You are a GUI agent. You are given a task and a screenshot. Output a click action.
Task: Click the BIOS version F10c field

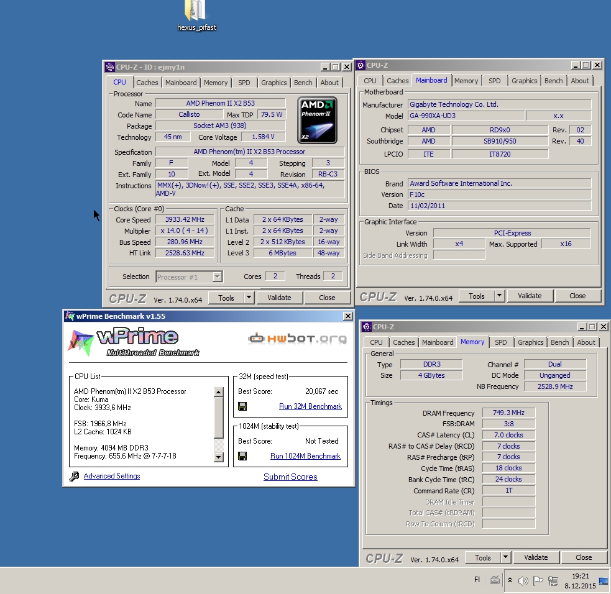click(x=500, y=194)
